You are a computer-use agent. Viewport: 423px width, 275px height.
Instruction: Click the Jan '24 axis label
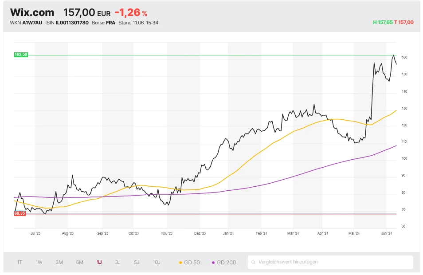click(x=228, y=233)
